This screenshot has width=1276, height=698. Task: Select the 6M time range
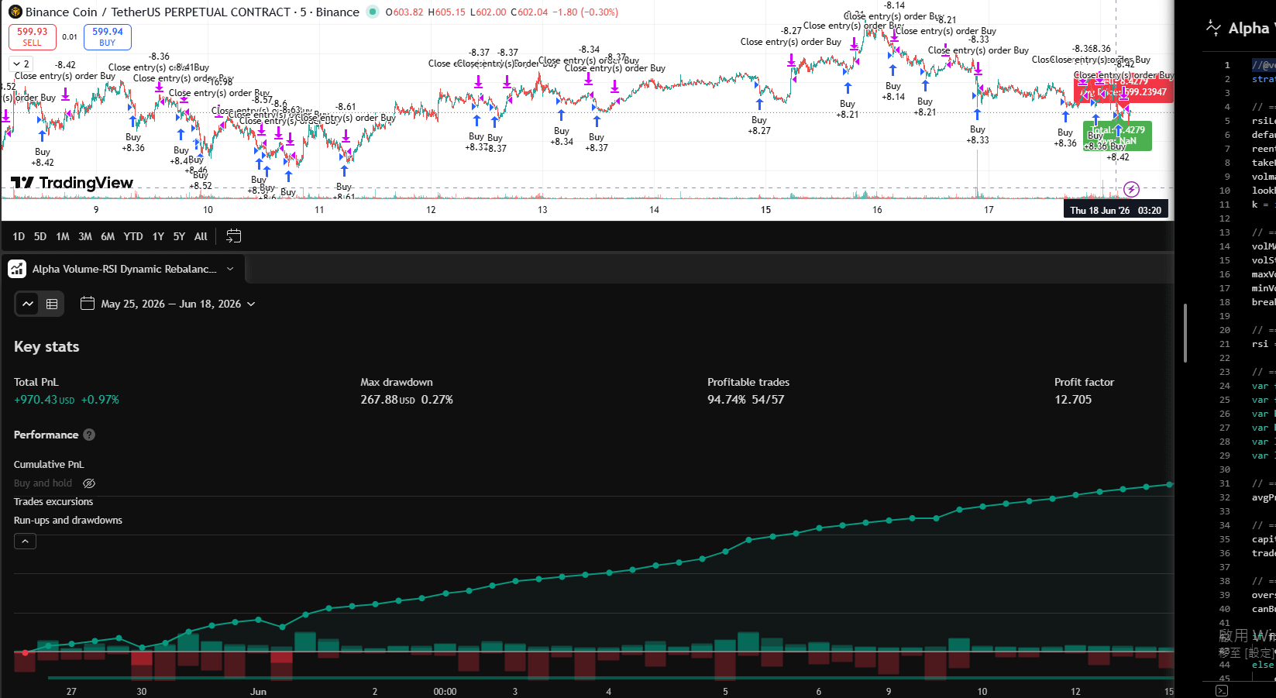pyautogui.click(x=108, y=236)
